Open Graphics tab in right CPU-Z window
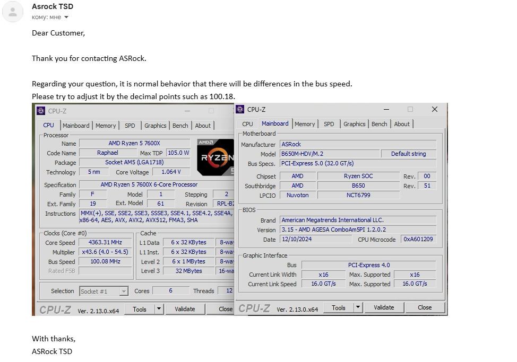 [355, 124]
